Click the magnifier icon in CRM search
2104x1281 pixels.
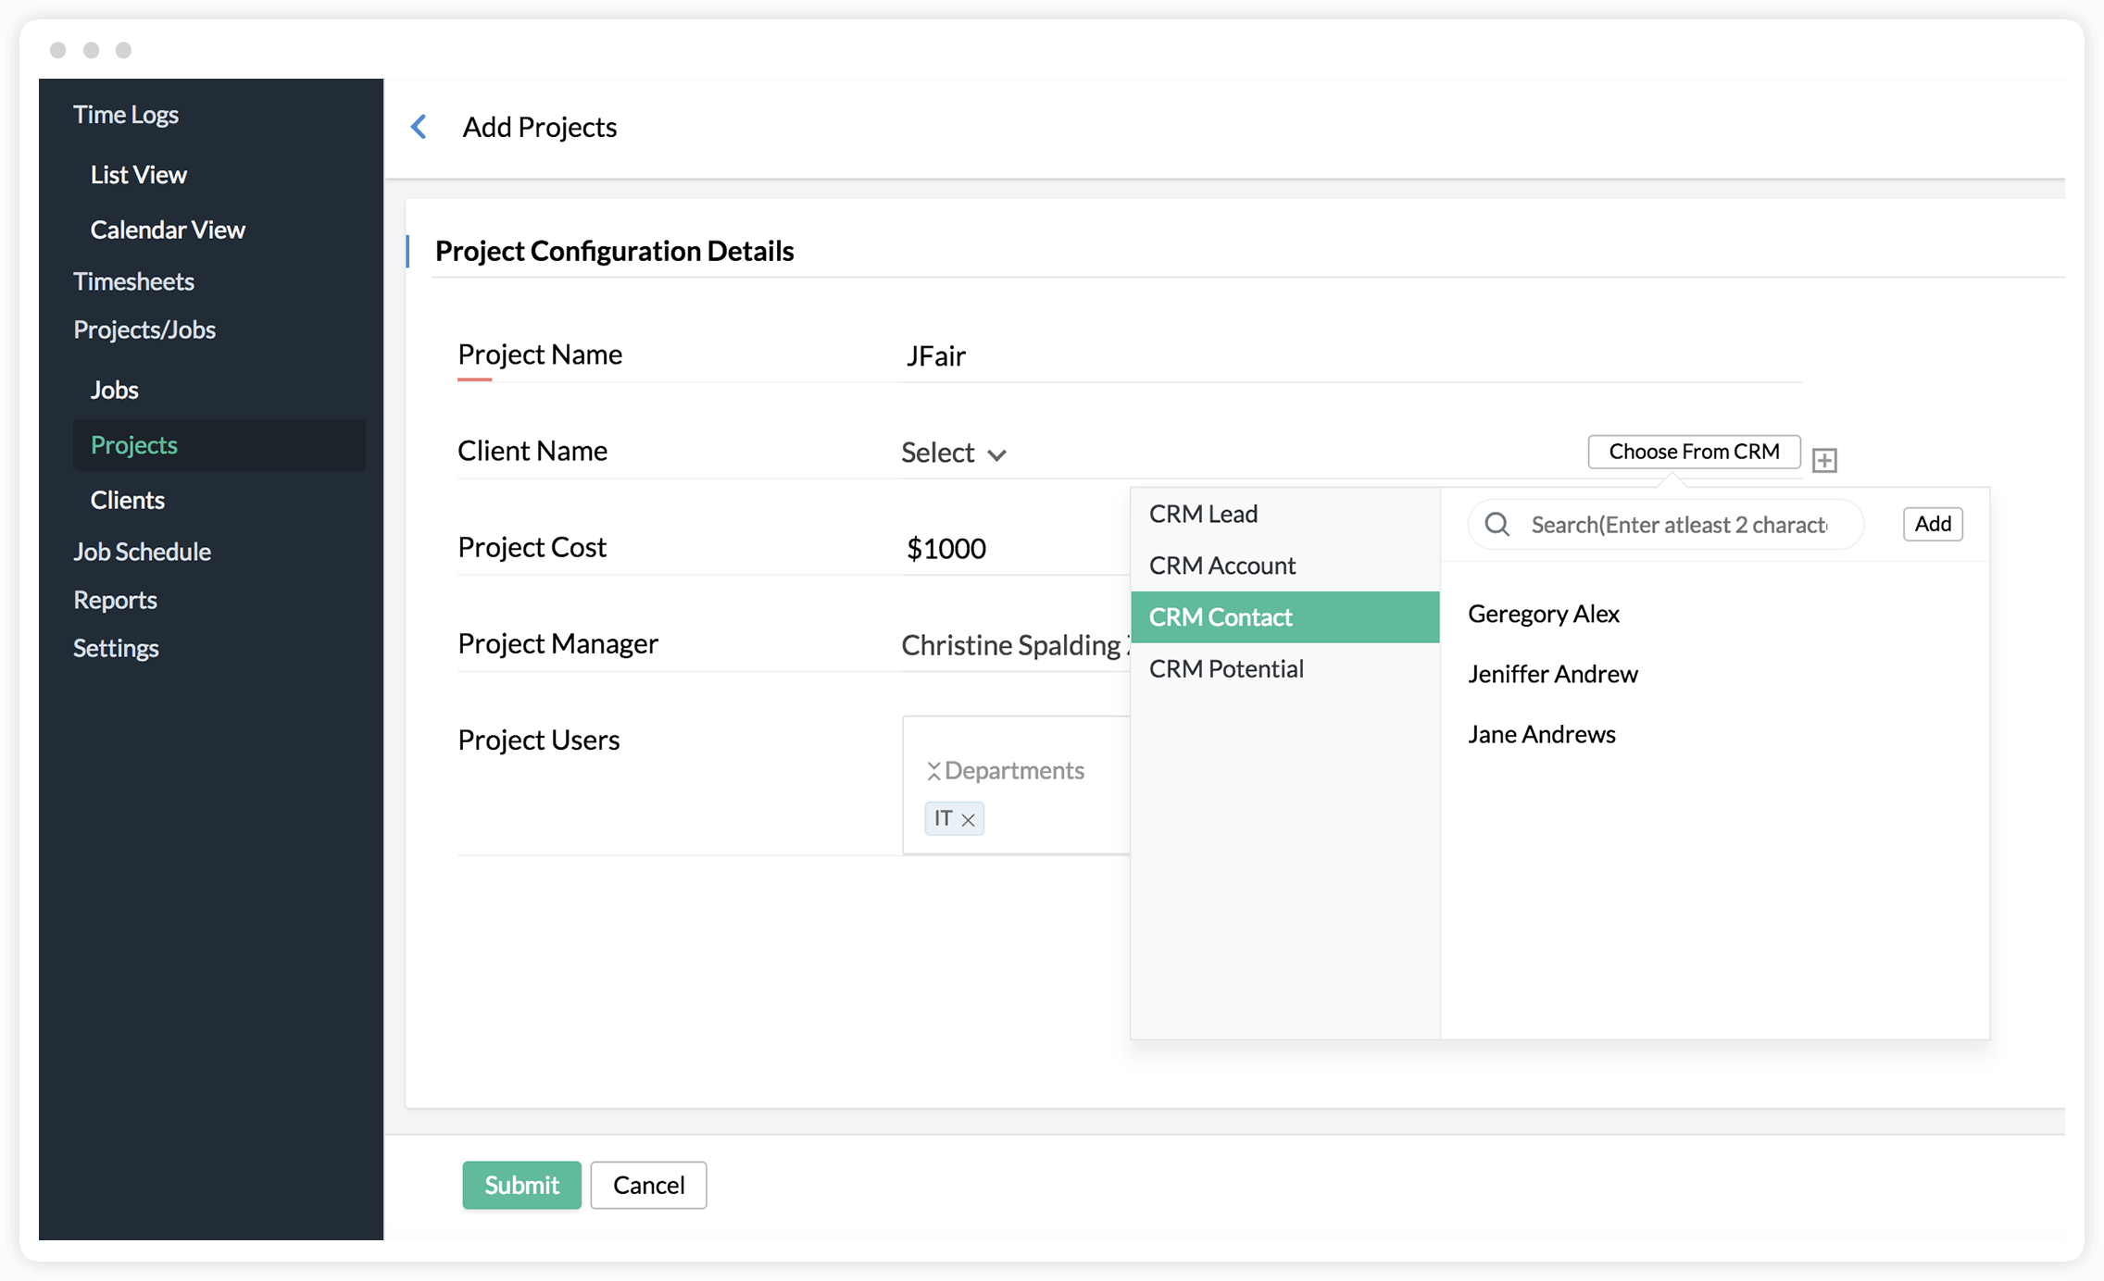(1497, 525)
